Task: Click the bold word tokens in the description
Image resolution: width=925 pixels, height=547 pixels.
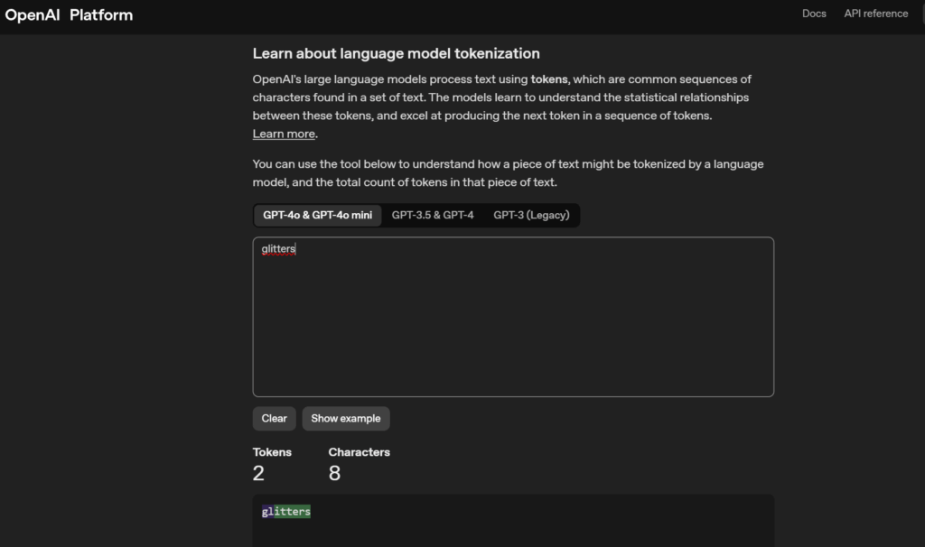Action: [x=549, y=79]
